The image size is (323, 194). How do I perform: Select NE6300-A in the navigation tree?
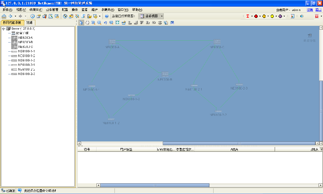25,38
